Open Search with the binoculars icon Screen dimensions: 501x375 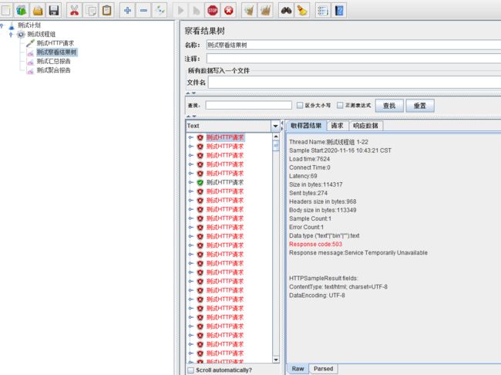tap(286, 11)
